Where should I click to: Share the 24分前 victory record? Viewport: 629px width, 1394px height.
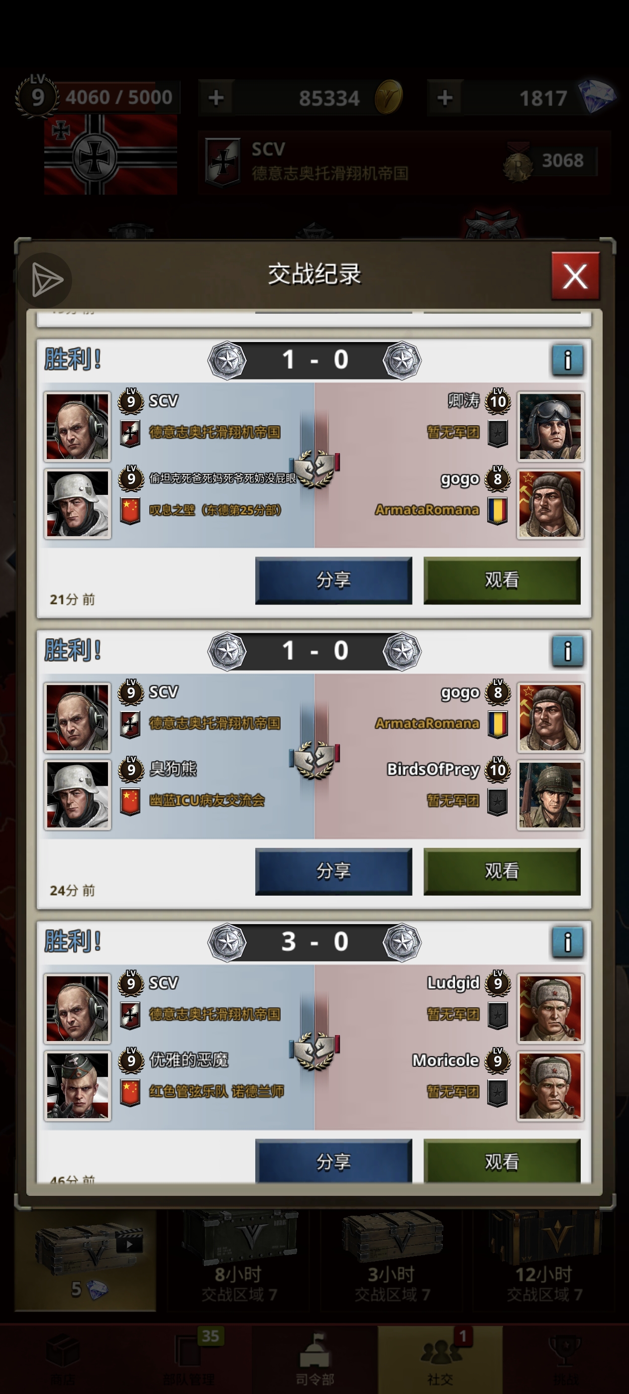(x=334, y=871)
